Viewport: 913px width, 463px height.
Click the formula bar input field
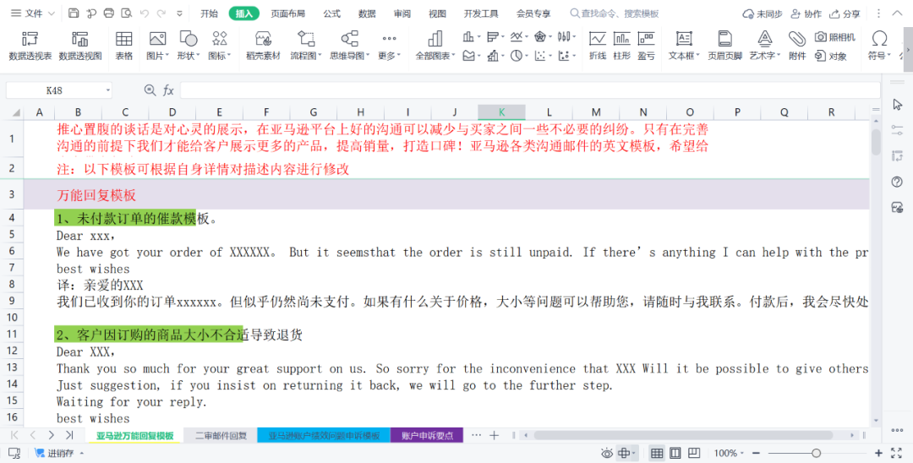530,90
